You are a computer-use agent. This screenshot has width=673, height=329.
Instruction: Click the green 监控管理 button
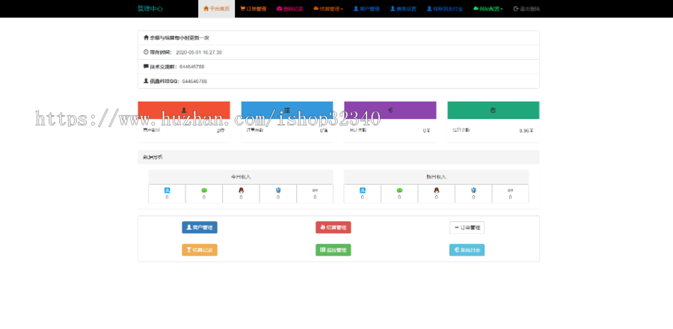tap(333, 250)
